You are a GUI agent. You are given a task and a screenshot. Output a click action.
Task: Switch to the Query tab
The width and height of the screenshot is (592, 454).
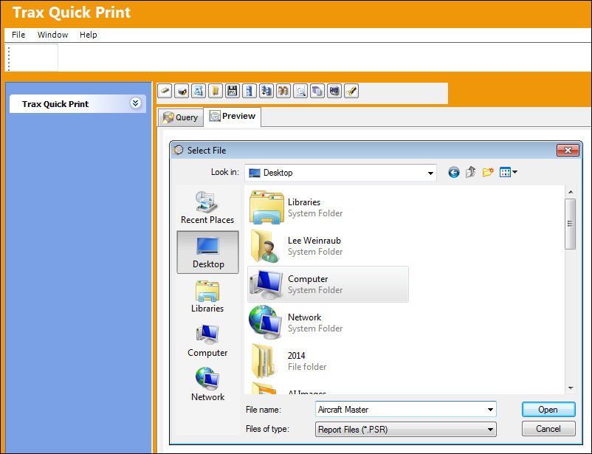[180, 117]
